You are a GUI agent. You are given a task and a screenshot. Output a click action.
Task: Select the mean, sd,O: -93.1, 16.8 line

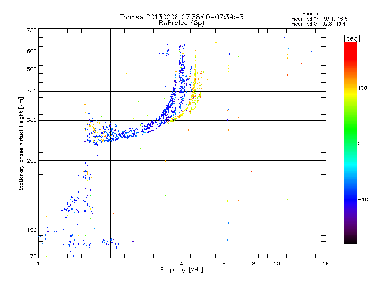pos(319,19)
